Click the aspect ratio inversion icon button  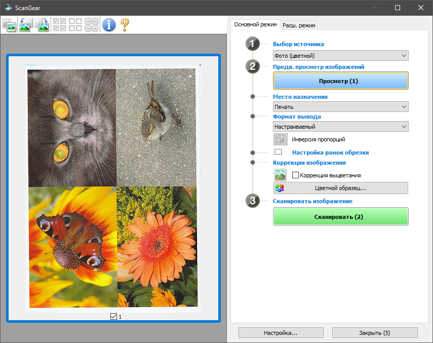coord(280,139)
